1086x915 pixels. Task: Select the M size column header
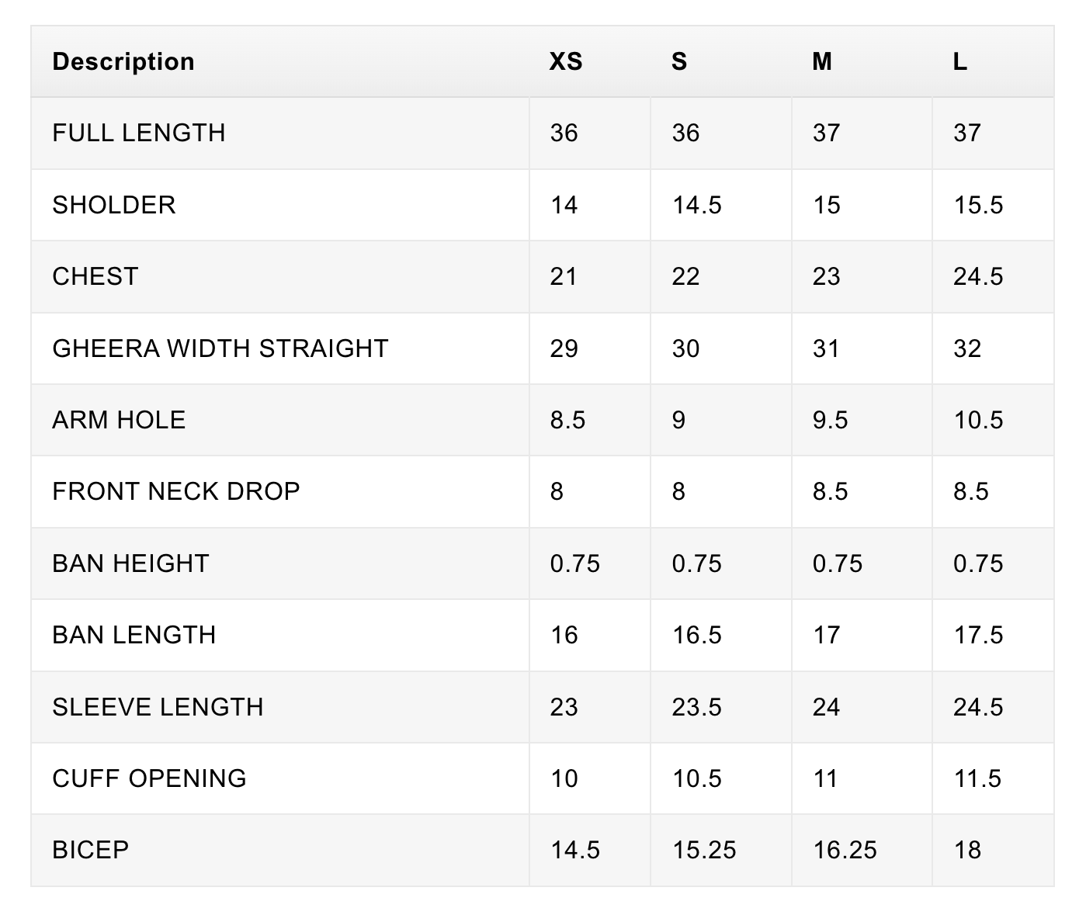[822, 61]
